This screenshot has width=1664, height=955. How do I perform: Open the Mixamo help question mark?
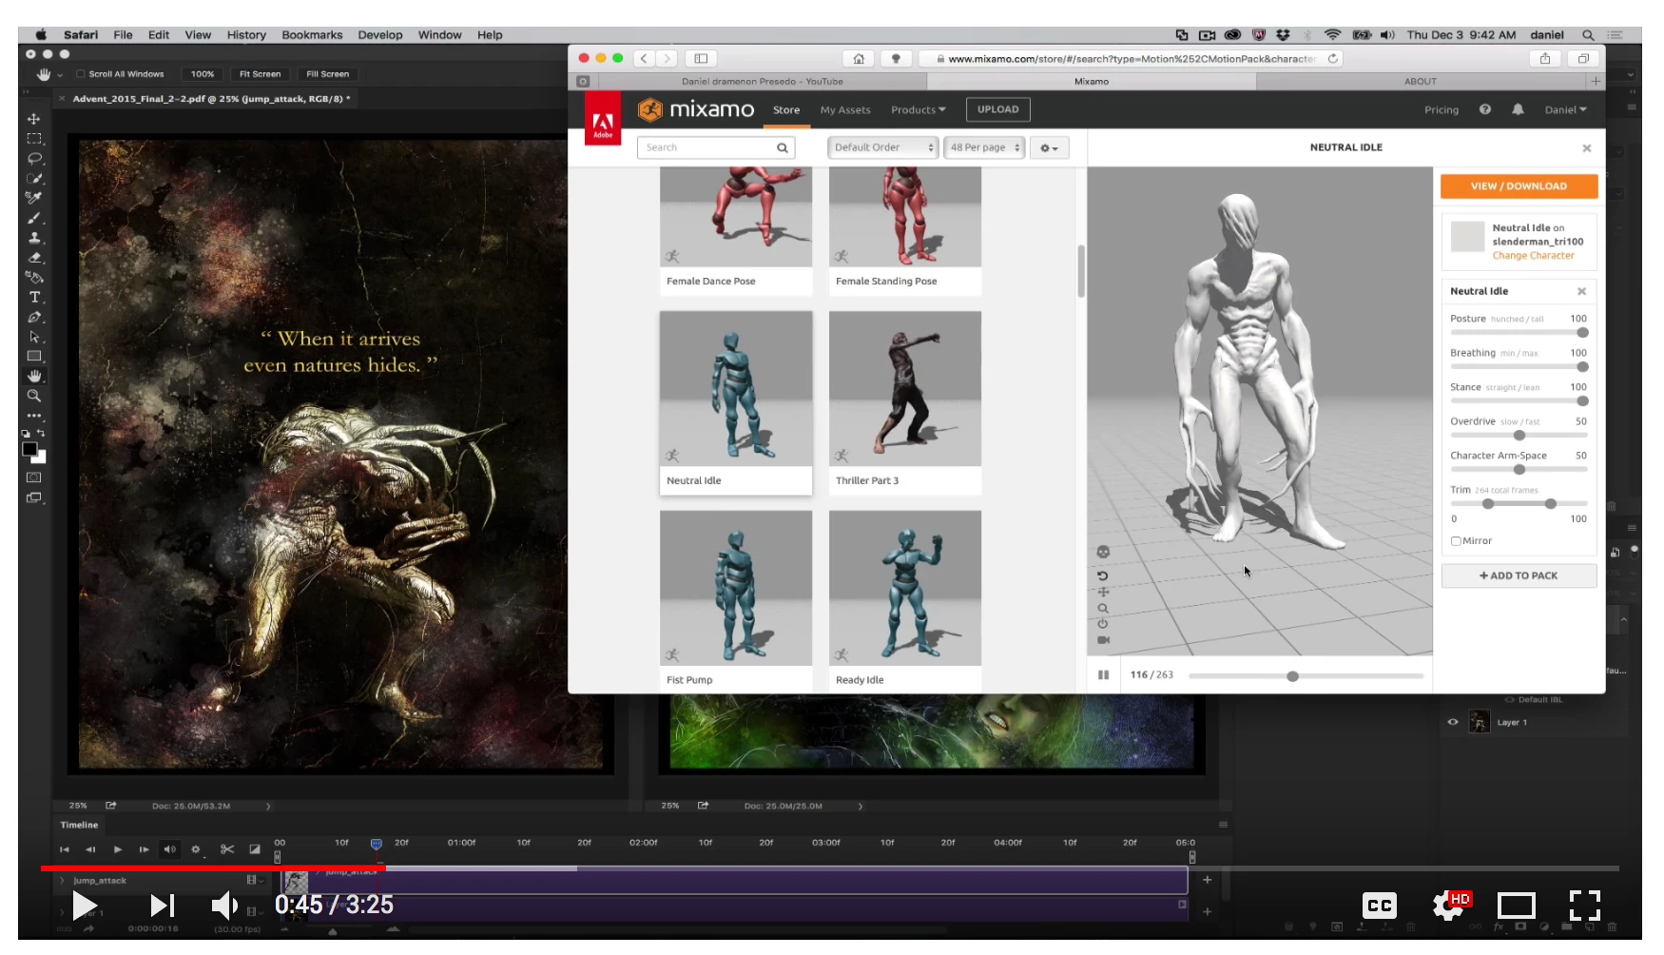click(1485, 109)
